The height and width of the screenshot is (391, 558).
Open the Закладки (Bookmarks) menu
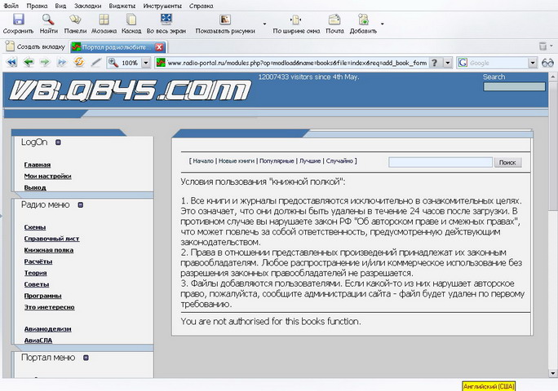click(x=87, y=5)
